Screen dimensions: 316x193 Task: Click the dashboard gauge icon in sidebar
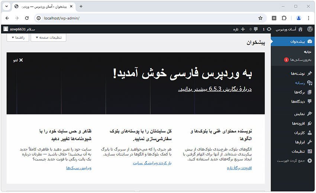(310, 42)
